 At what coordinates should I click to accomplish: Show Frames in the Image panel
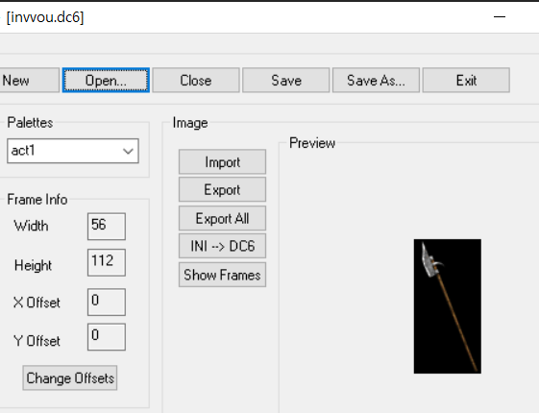pos(222,275)
